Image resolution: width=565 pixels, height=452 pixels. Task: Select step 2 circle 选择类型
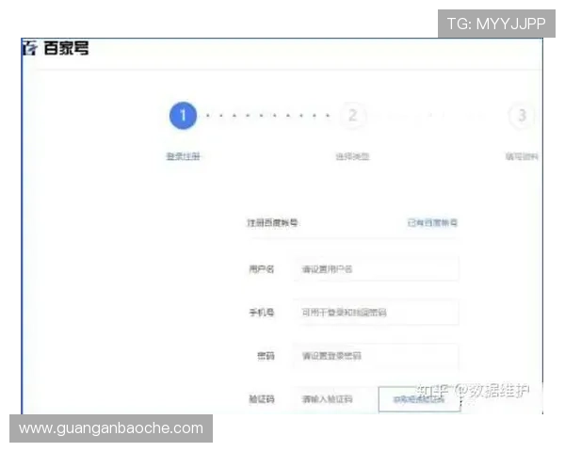point(353,116)
